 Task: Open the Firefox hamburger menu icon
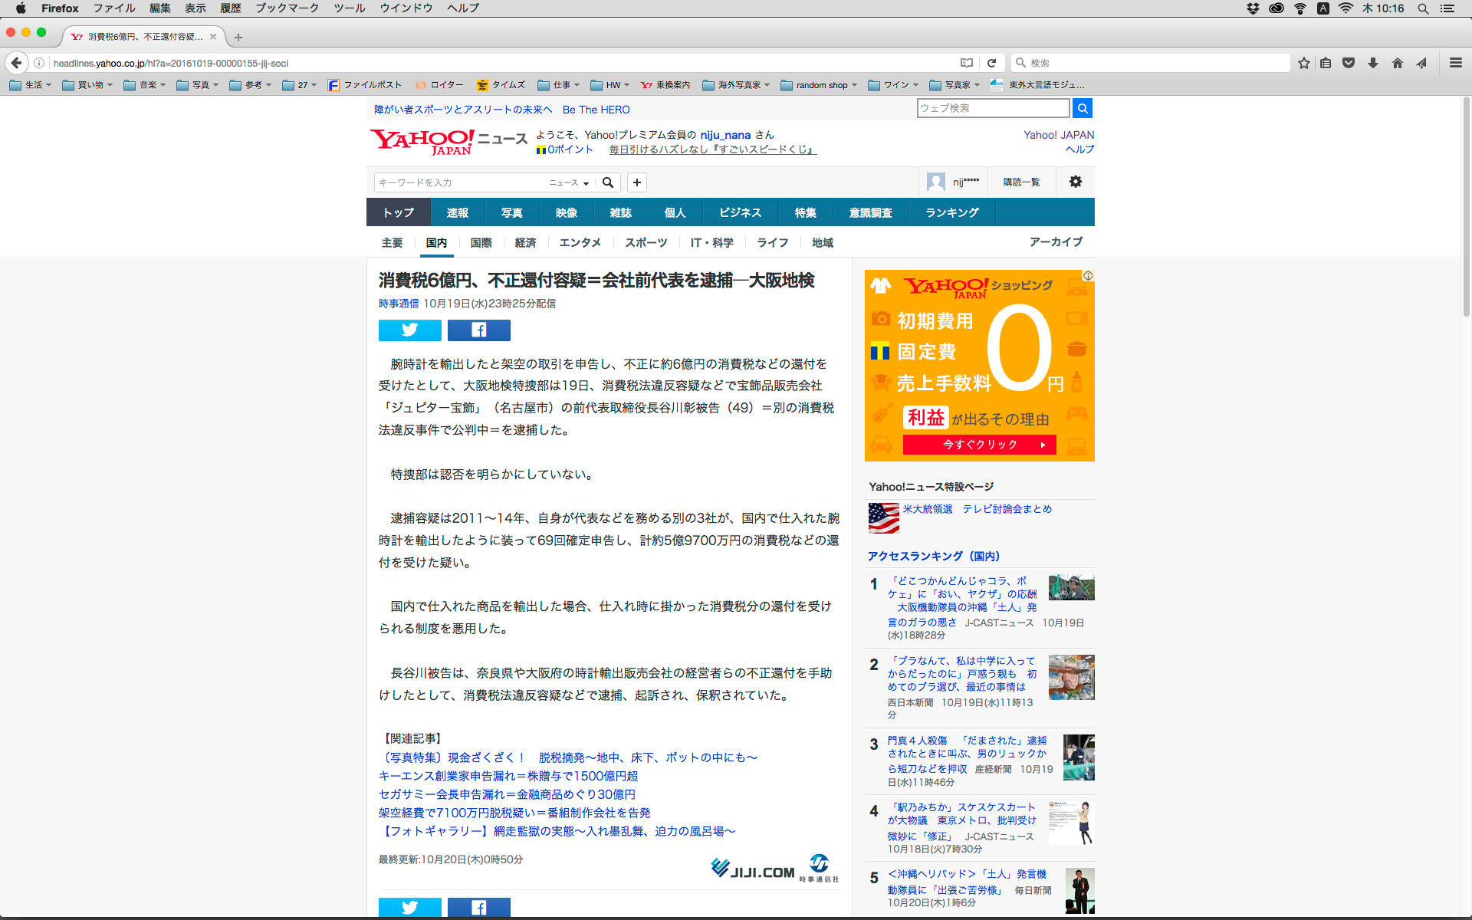[x=1455, y=63]
